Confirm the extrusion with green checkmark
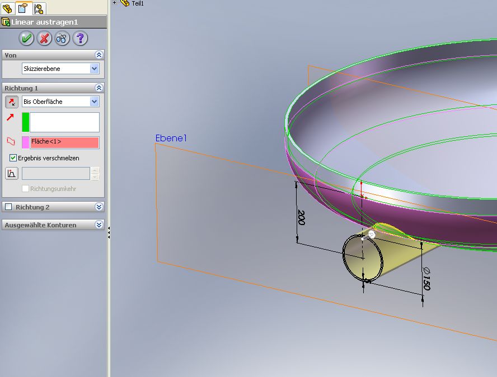497x377 pixels. tap(26, 39)
